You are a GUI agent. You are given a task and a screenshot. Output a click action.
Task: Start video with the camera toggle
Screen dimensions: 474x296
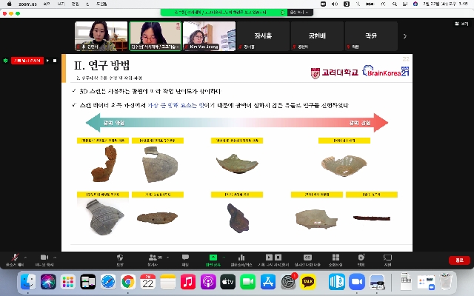pyautogui.click(x=44, y=257)
